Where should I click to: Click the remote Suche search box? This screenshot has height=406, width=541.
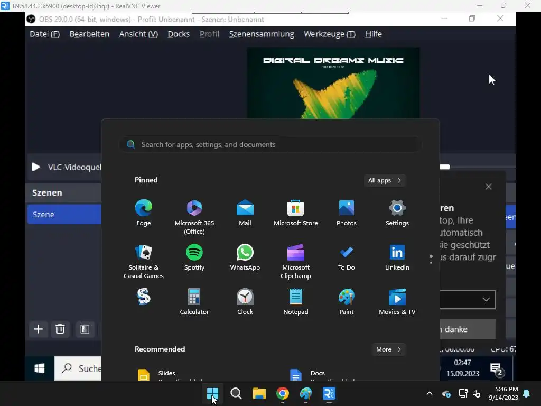(x=78, y=368)
